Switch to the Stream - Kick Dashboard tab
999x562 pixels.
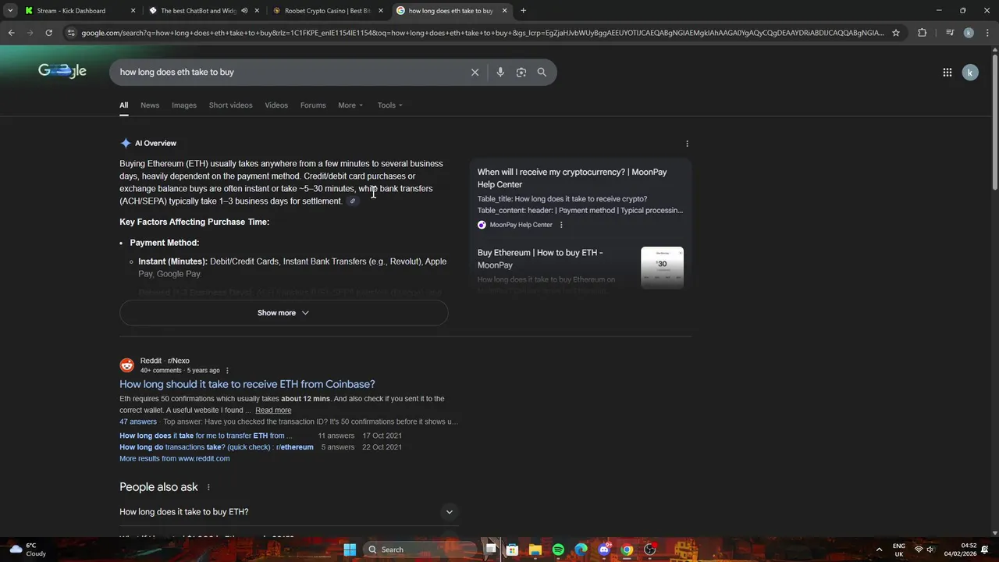(x=80, y=11)
